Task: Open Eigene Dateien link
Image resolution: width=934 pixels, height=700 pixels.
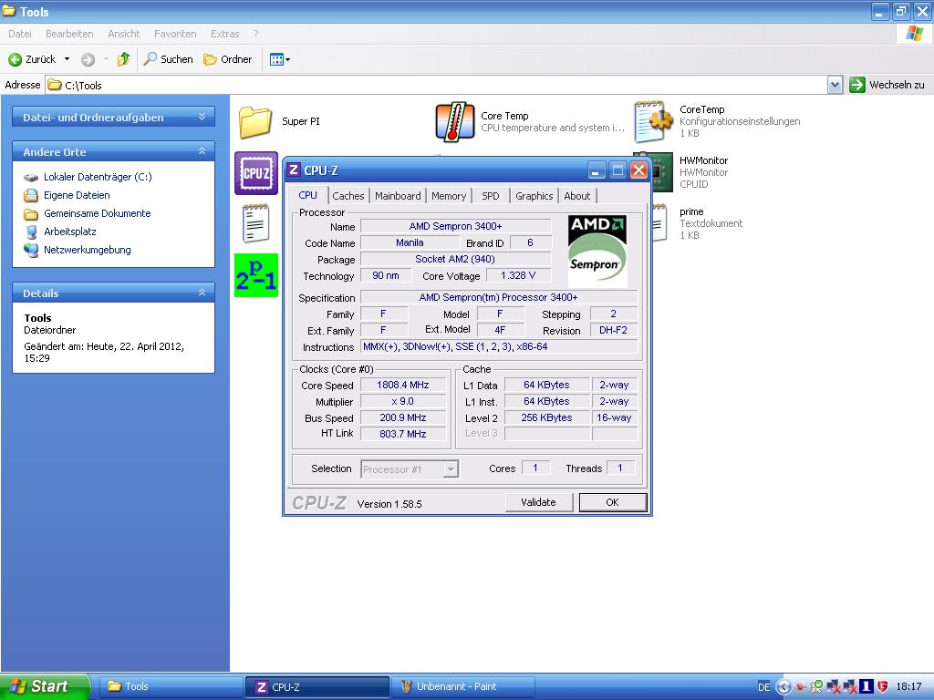Action: pyautogui.click(x=77, y=195)
